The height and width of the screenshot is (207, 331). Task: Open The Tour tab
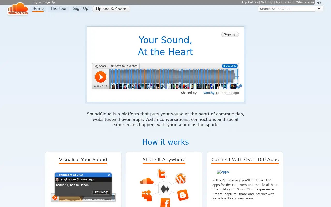coord(58,9)
